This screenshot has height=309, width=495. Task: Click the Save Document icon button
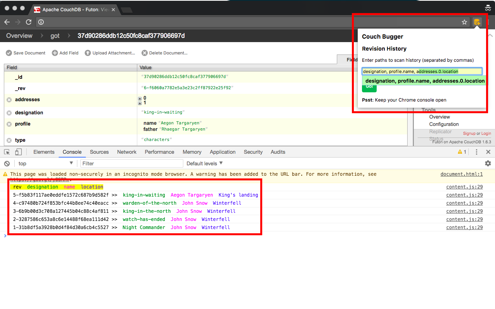[x=26, y=53]
